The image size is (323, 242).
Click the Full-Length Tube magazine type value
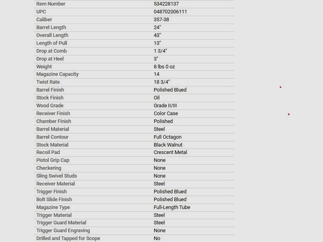point(172,207)
